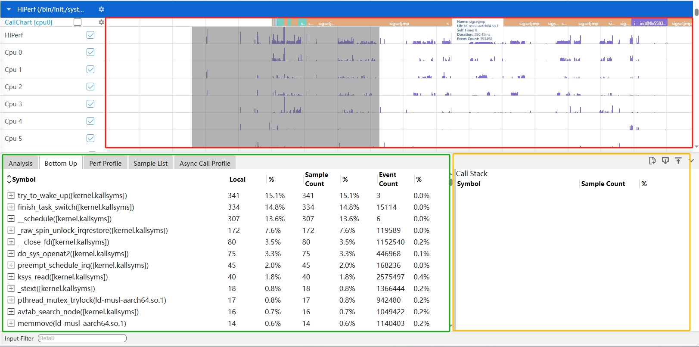699x347 pixels.
Task: Open the HiPerf header settings gear
Action: point(101,9)
